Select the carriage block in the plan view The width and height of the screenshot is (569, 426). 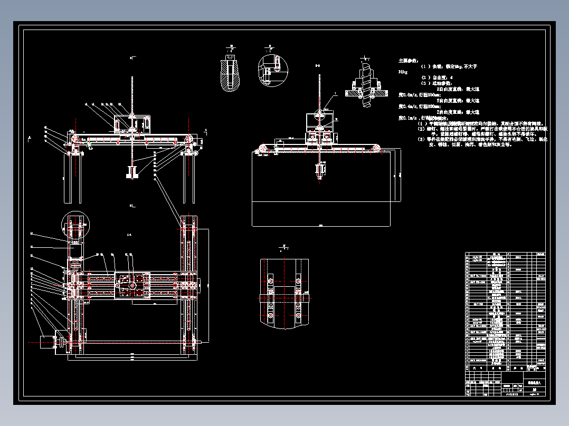click(x=132, y=286)
